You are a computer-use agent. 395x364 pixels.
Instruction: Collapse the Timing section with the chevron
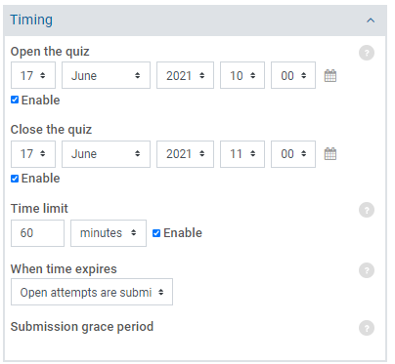point(371,20)
